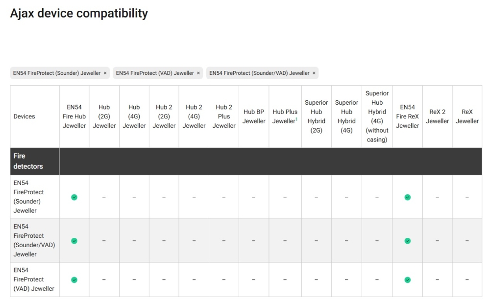This screenshot has height=300, width=490.
Task: Click the Devices column header
Action: [x=24, y=116]
